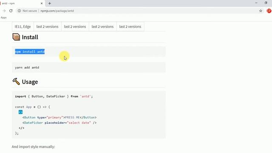Screen dimensions: 272x153
Task: Open the red profile avatar icon
Action: (269, 11)
